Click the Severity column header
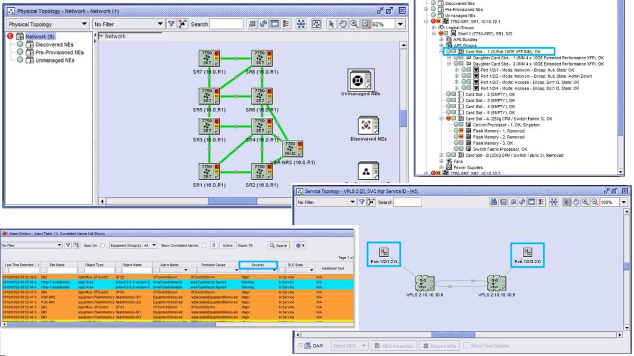634x356 pixels. click(x=258, y=265)
